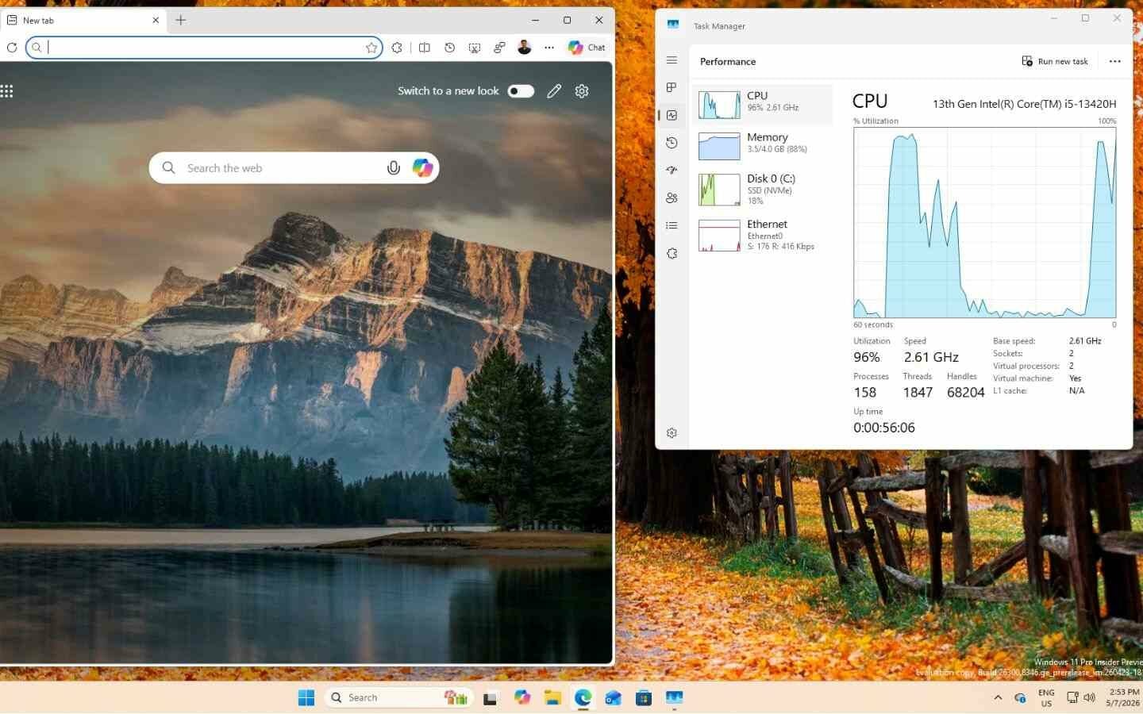Open Task Manager more options menu

pos(1115,61)
